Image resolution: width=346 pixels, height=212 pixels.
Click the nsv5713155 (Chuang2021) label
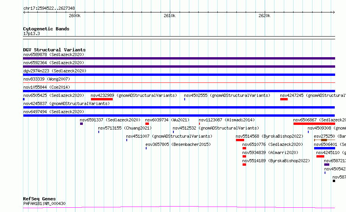[x=125, y=128]
